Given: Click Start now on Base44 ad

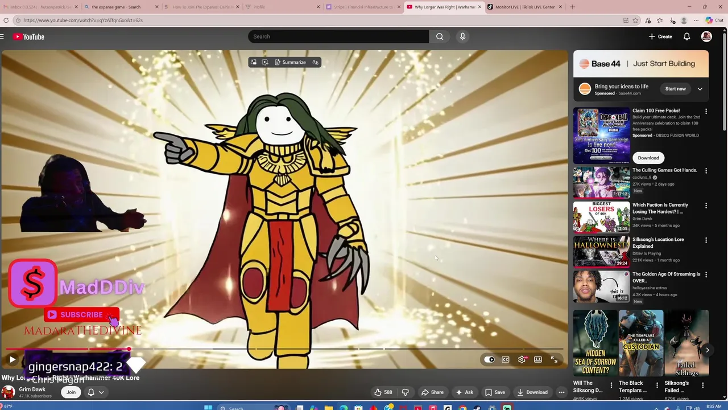Looking at the screenshot, I should pos(675,89).
